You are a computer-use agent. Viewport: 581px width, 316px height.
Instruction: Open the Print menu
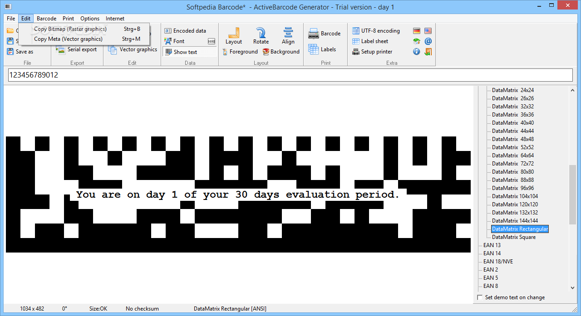[69, 19]
